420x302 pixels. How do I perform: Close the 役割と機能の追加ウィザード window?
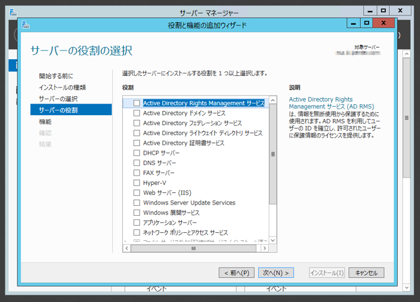tap(384, 23)
